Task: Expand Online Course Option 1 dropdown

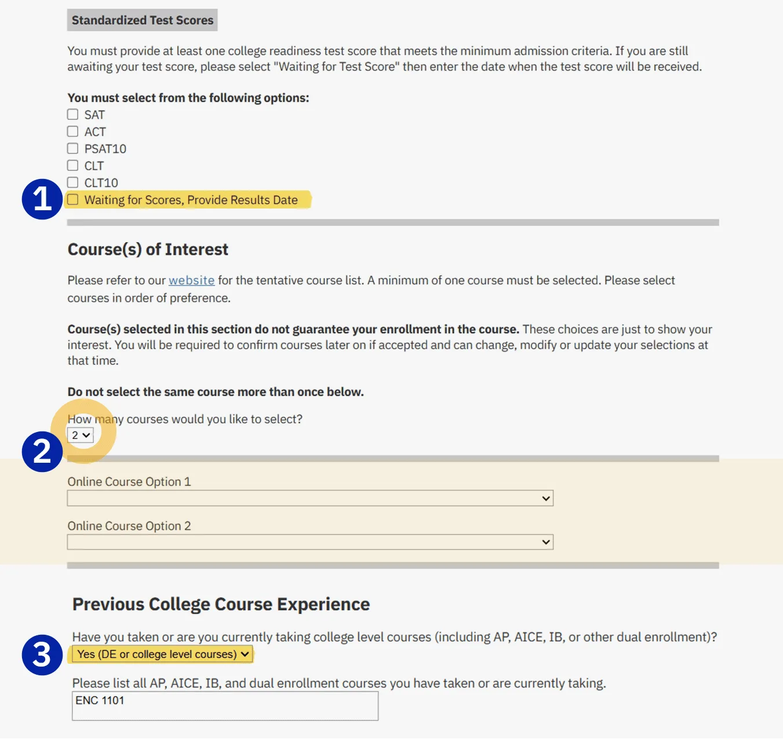Action: tap(310, 498)
